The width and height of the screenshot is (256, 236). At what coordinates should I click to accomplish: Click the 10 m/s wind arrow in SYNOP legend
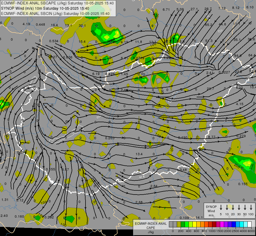click(x=227, y=207)
